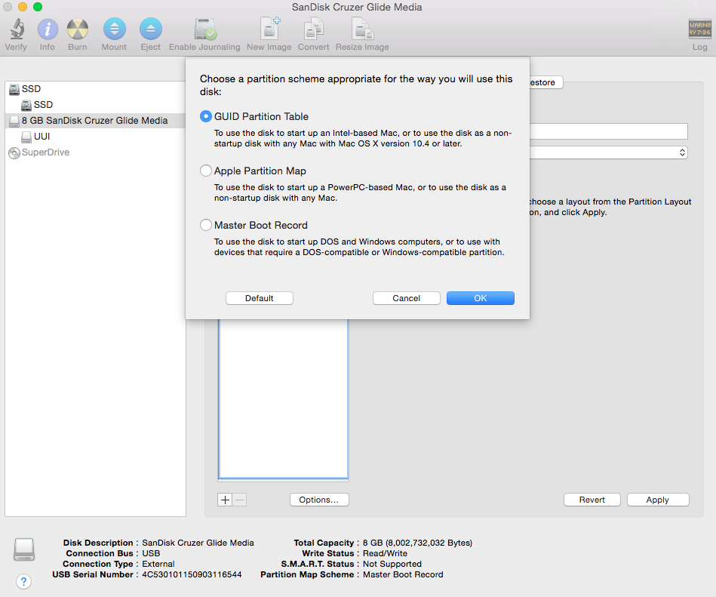Select SuperDrive in the sidebar
This screenshot has width=716, height=597.
pos(95,152)
